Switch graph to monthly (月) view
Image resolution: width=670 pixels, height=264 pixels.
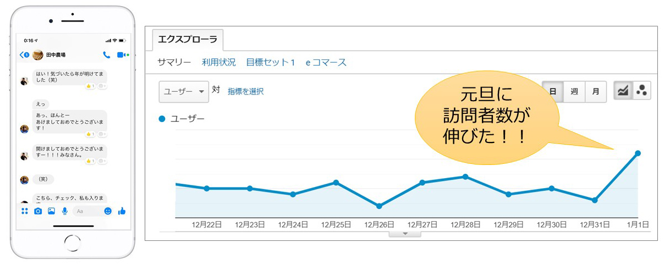click(596, 91)
